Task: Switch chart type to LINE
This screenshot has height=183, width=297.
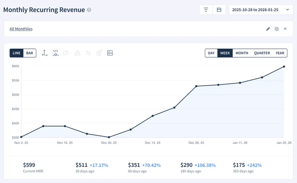Action: [17, 53]
